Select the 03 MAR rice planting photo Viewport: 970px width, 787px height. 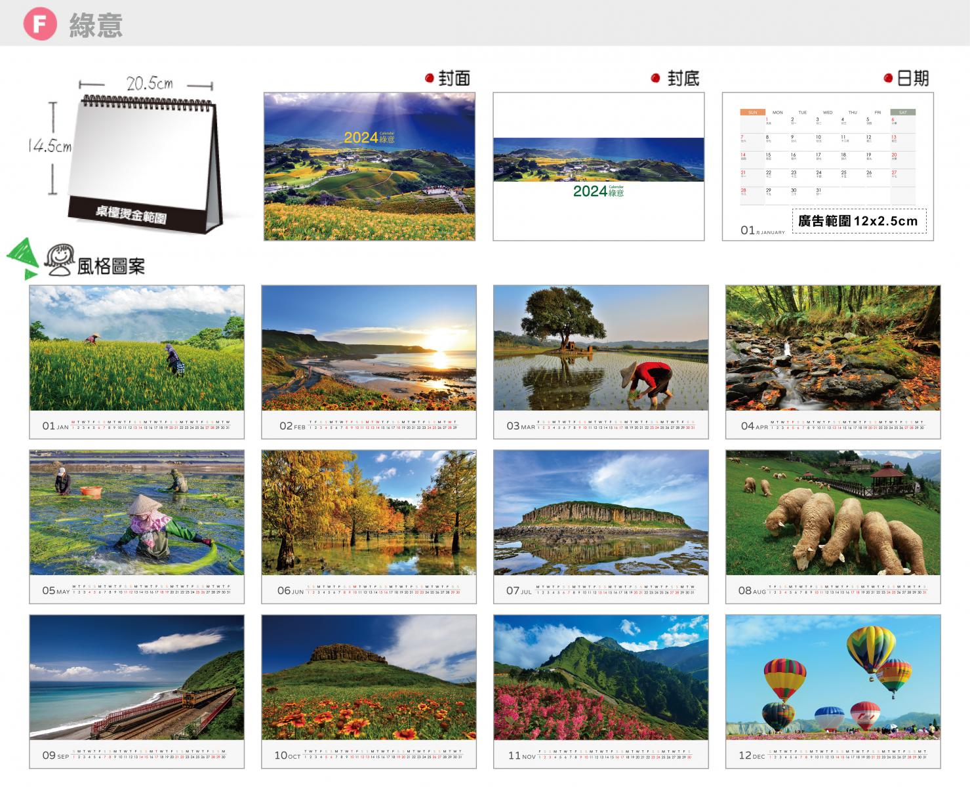[601, 348]
